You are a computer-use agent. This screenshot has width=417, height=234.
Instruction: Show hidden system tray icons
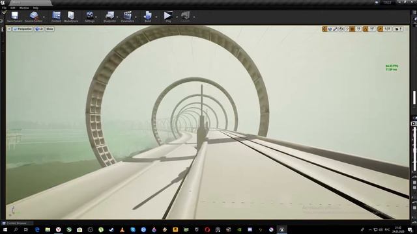(370, 229)
